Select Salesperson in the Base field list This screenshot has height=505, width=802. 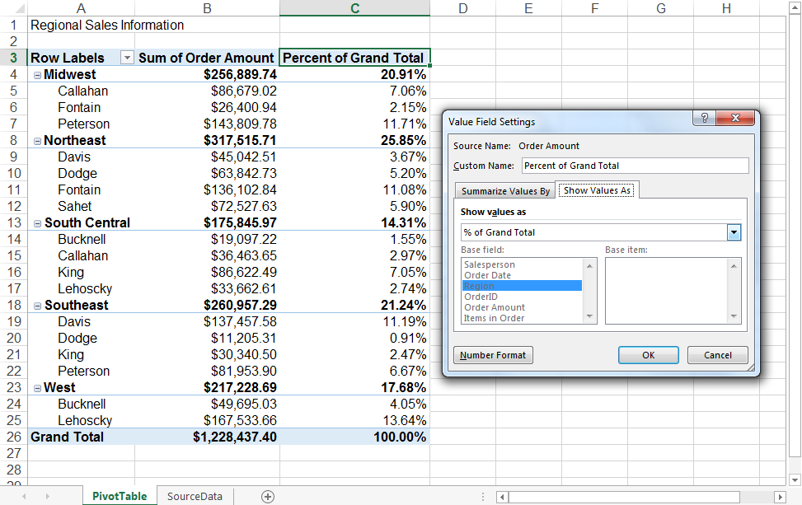coord(490,264)
